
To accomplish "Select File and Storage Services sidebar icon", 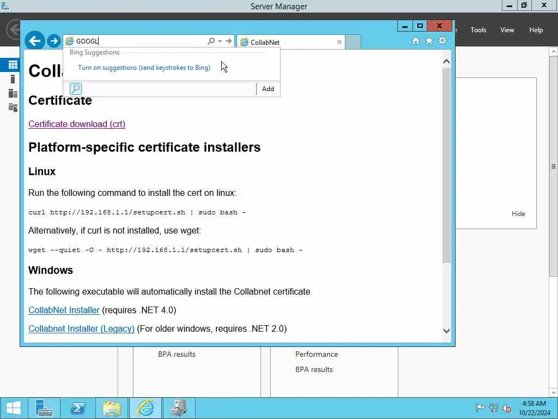I will 13,107.
